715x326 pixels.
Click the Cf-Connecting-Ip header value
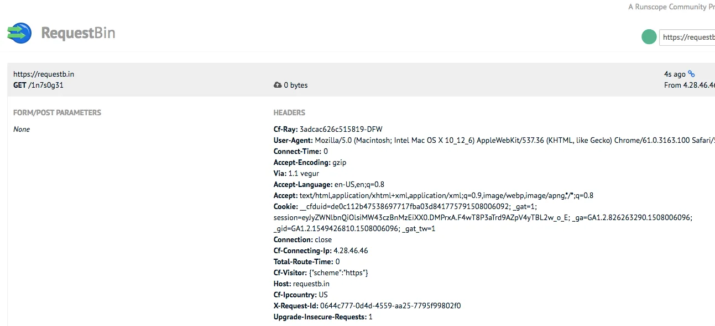351,250
